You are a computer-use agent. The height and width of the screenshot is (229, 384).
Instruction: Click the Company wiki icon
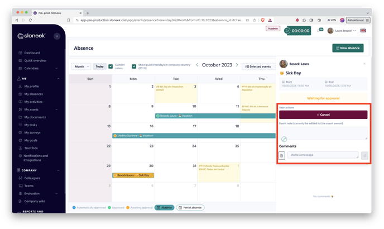click(20, 201)
